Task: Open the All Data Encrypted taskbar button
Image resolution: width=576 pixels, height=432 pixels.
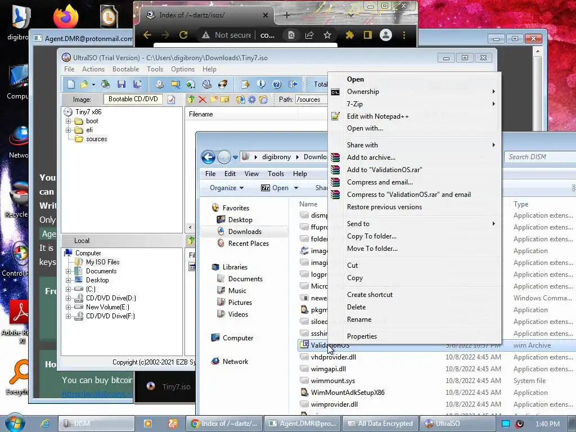Action: click(380, 424)
